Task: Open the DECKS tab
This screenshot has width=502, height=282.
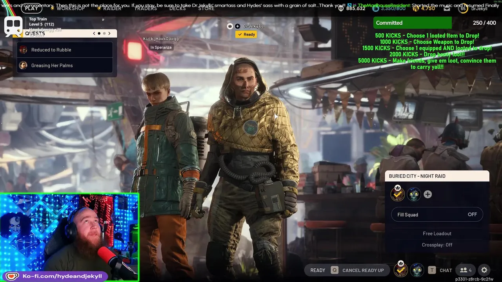Action: (177, 8)
